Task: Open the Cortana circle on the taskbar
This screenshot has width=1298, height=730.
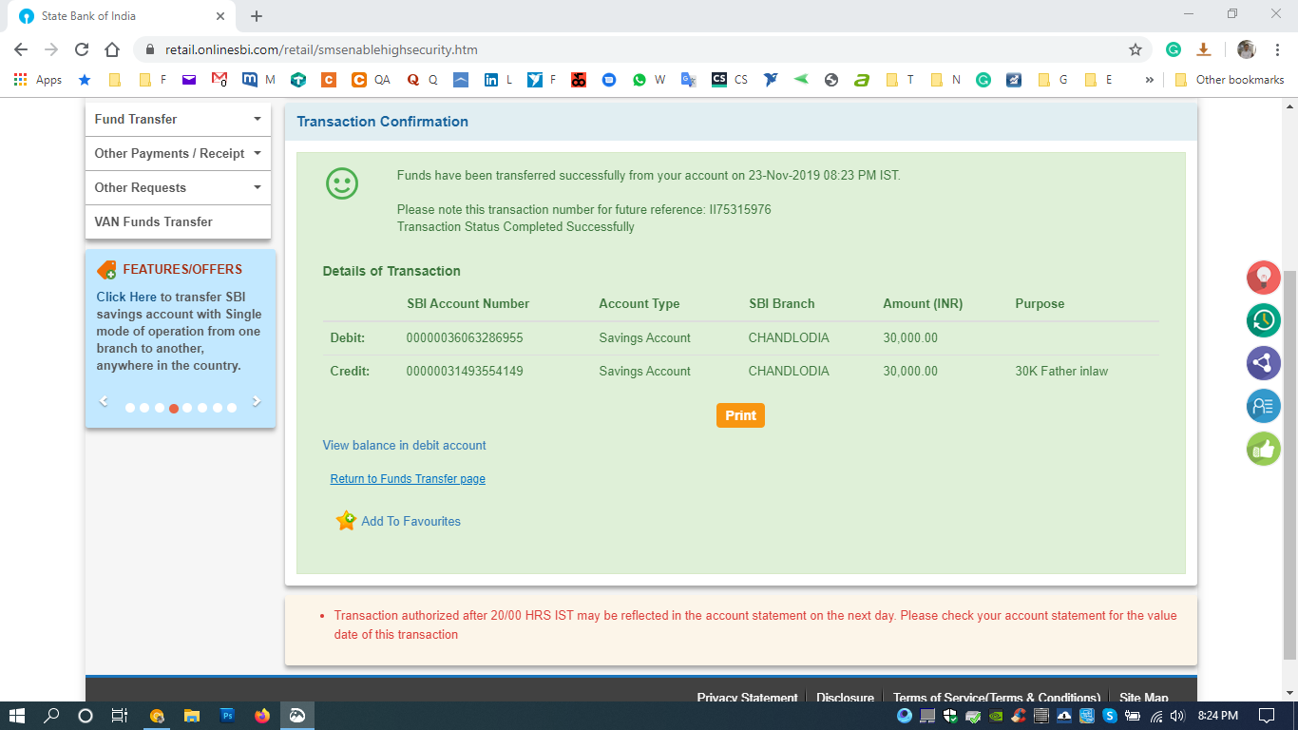Action: pyautogui.click(x=86, y=716)
